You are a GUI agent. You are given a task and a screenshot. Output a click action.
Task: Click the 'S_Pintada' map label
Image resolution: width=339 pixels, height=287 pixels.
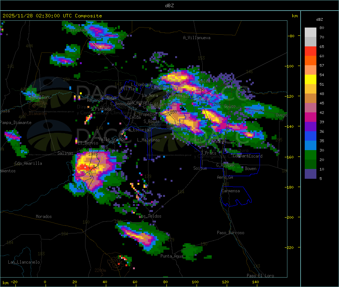101,109
